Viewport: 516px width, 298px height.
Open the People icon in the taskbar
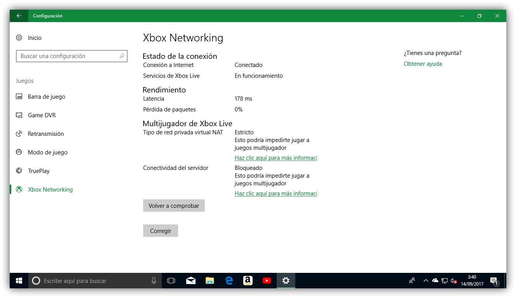[x=412, y=281]
